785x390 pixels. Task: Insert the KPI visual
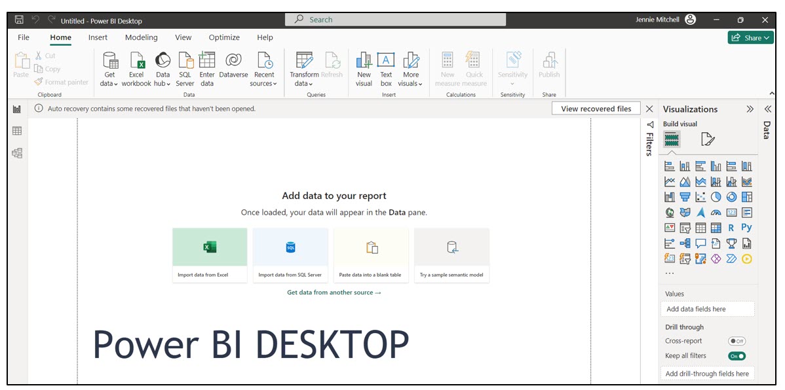(670, 228)
